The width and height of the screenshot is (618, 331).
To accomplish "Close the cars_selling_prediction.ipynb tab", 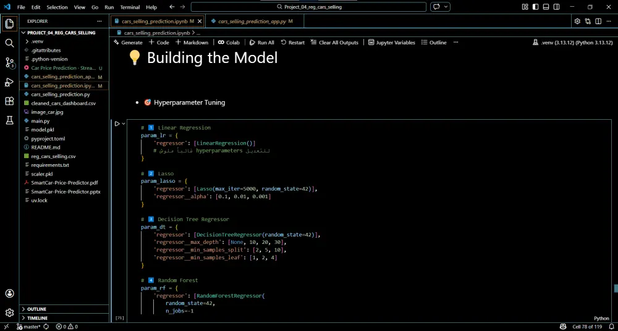I will coord(200,21).
